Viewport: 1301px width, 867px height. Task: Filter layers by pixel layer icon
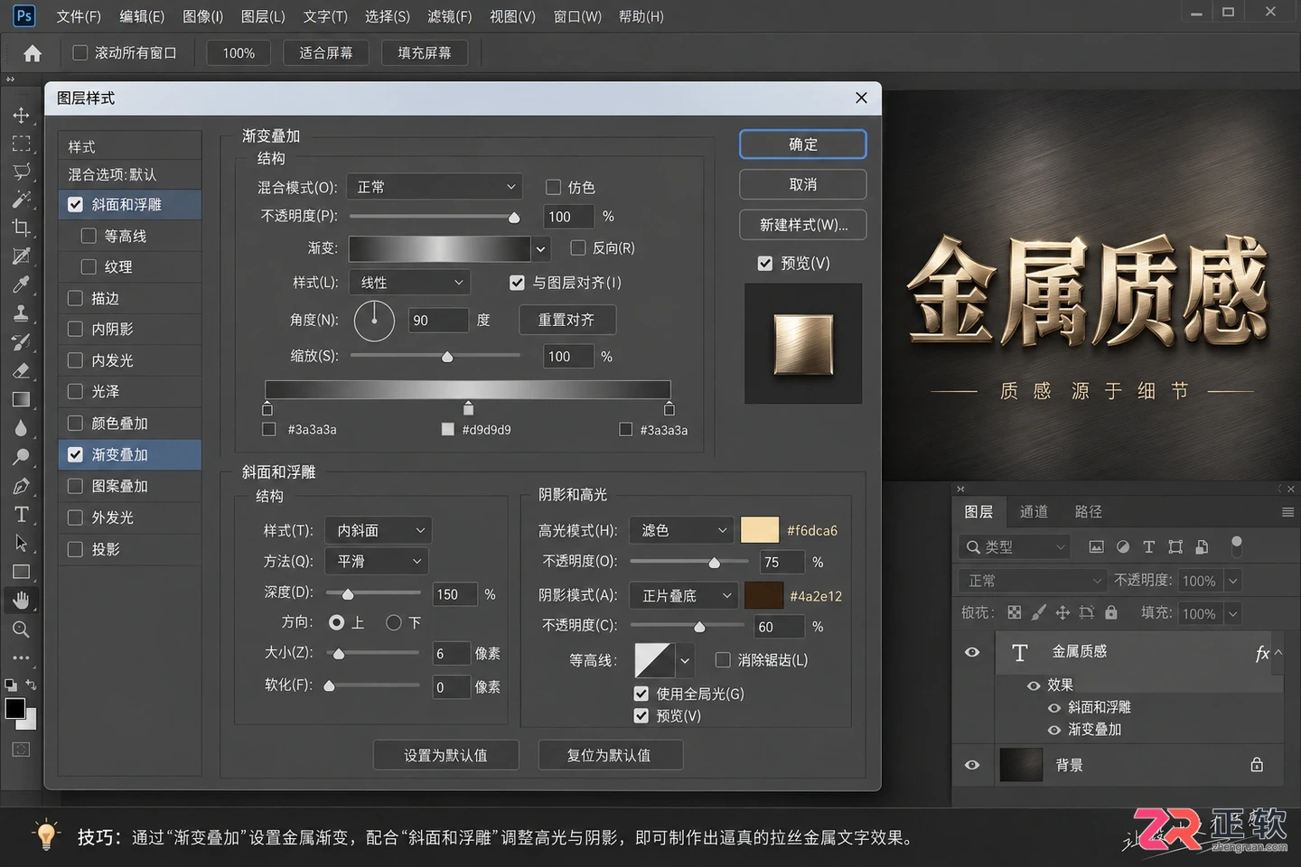pyautogui.click(x=1096, y=546)
